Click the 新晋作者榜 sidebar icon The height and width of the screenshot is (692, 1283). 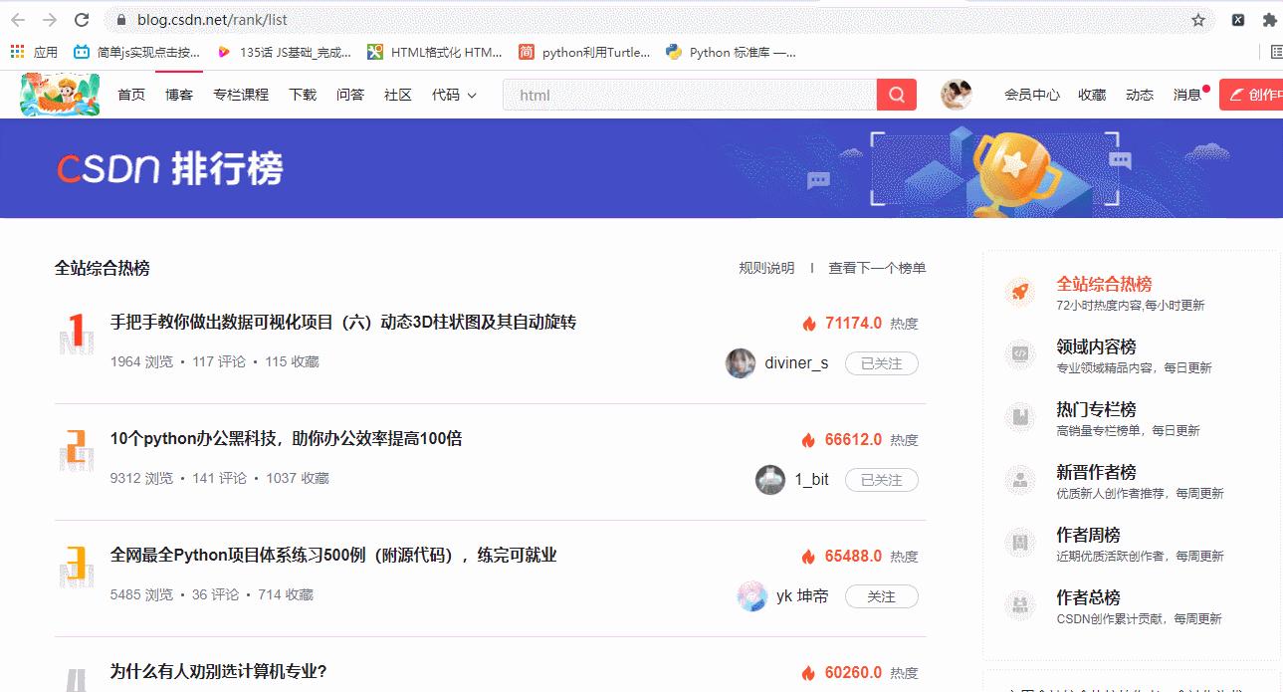pos(1019,477)
